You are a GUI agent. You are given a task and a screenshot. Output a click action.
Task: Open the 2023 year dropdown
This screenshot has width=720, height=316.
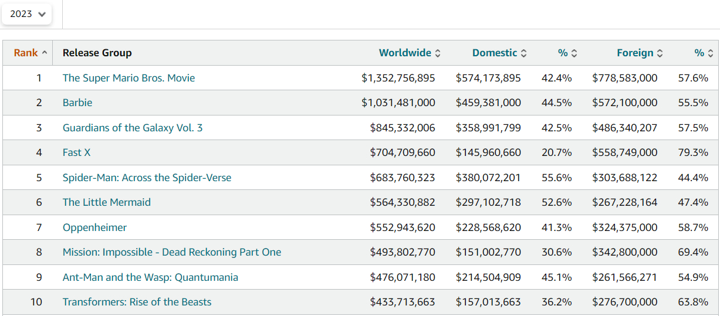pyautogui.click(x=27, y=14)
